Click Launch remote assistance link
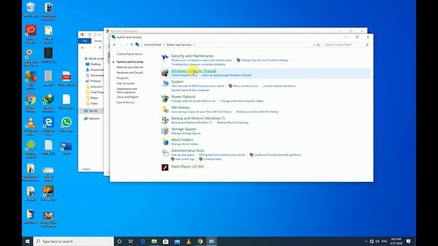Viewport: 438px width, 246px height. click(279, 86)
